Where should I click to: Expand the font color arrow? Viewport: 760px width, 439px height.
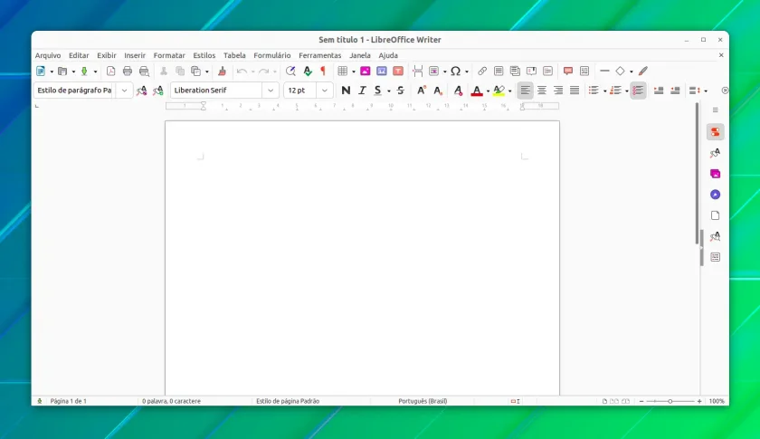click(x=488, y=91)
